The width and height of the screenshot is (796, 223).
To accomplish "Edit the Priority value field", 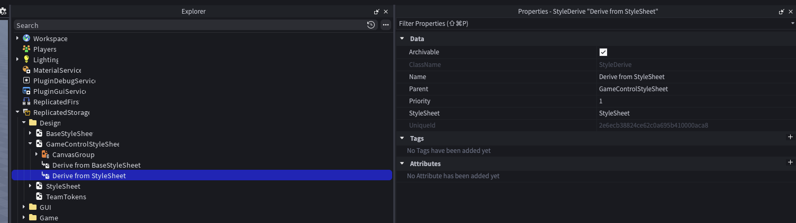I will 696,101.
